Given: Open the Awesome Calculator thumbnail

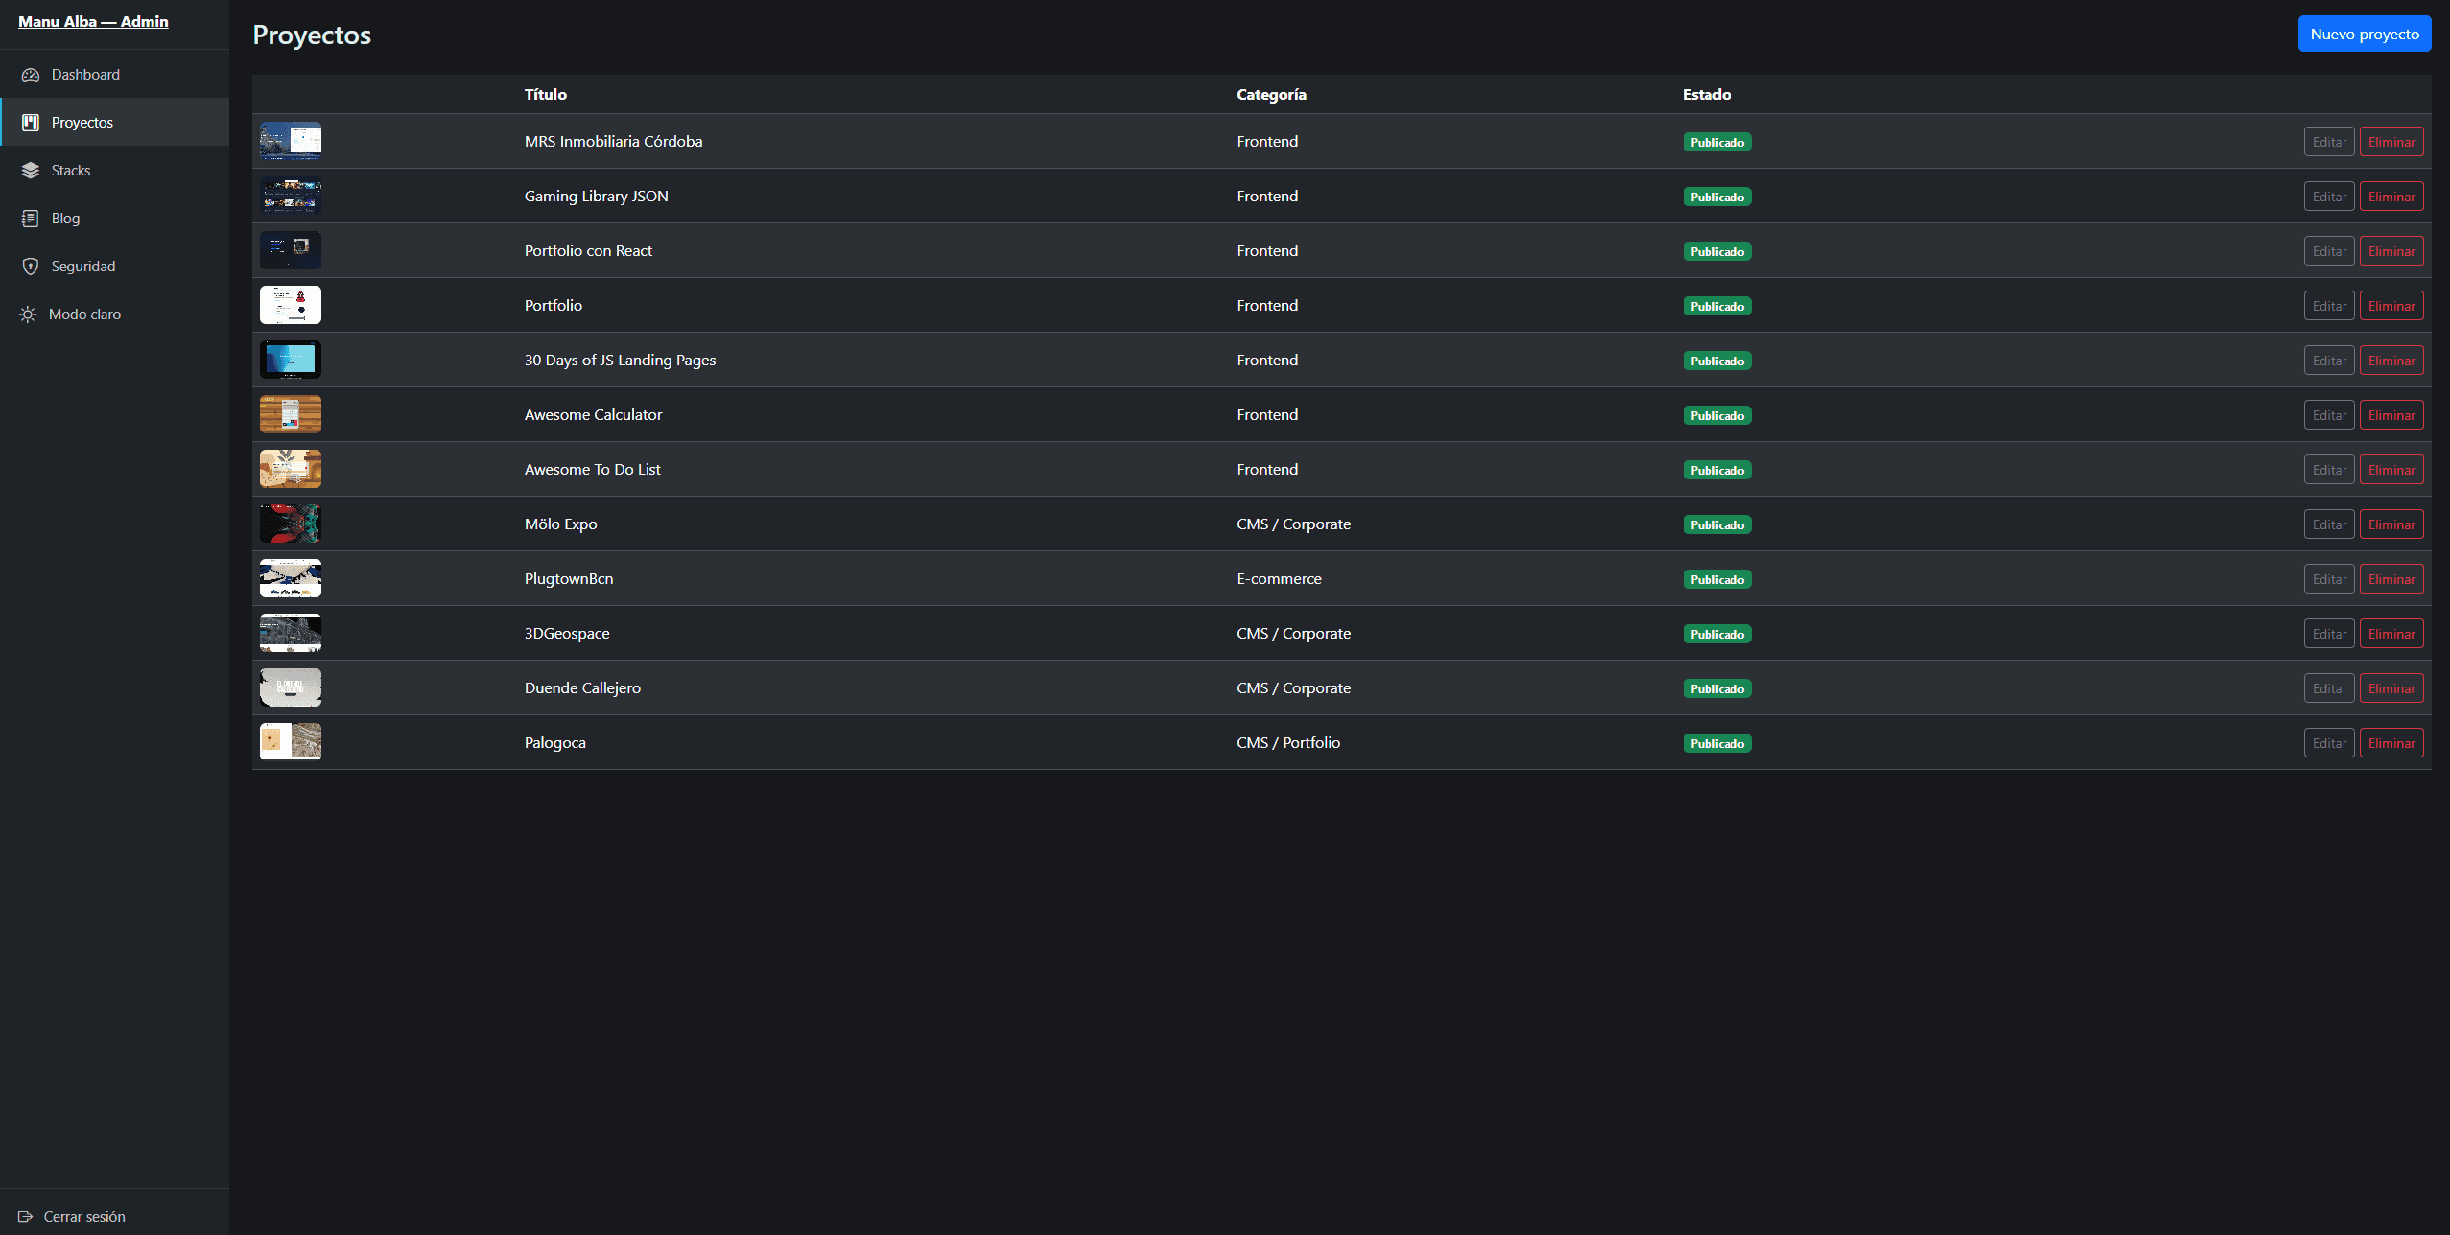Looking at the screenshot, I should [291, 414].
